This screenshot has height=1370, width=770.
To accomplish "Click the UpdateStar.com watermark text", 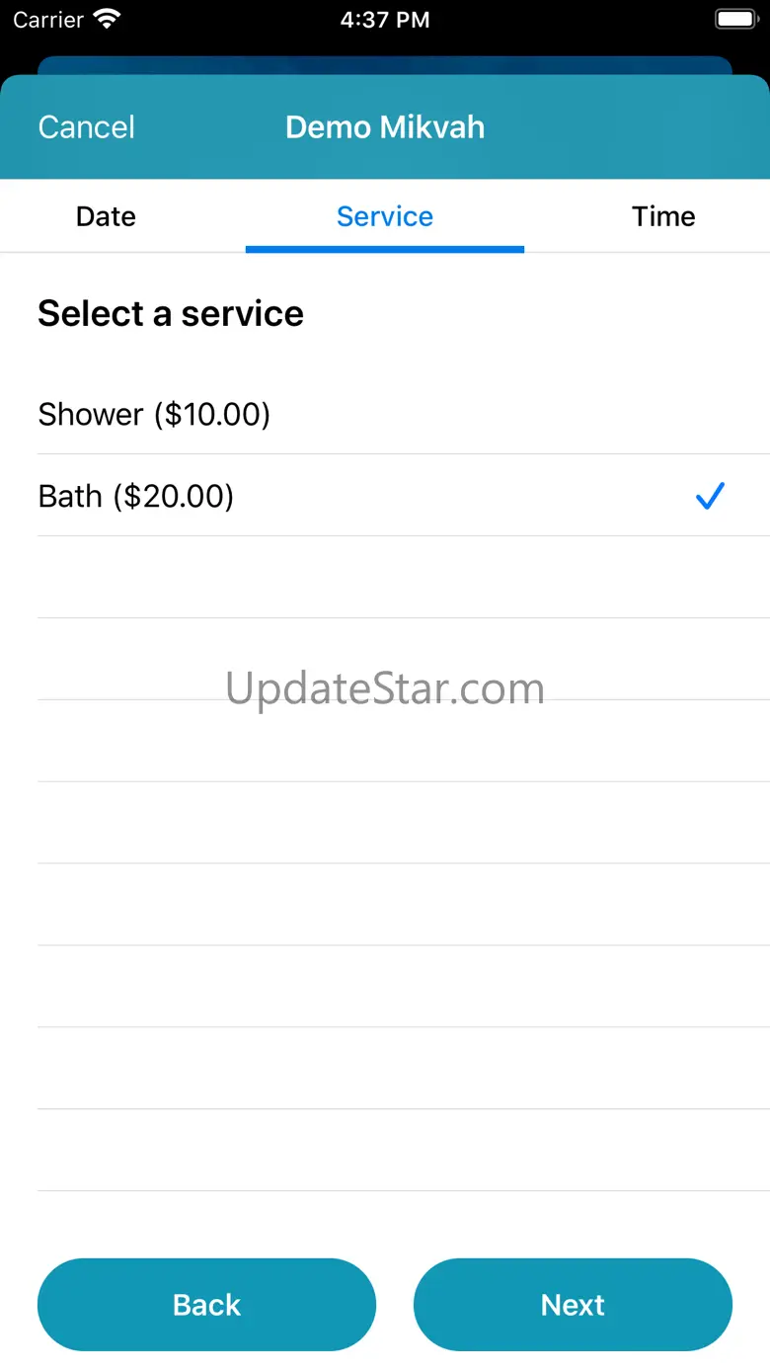I will point(385,688).
